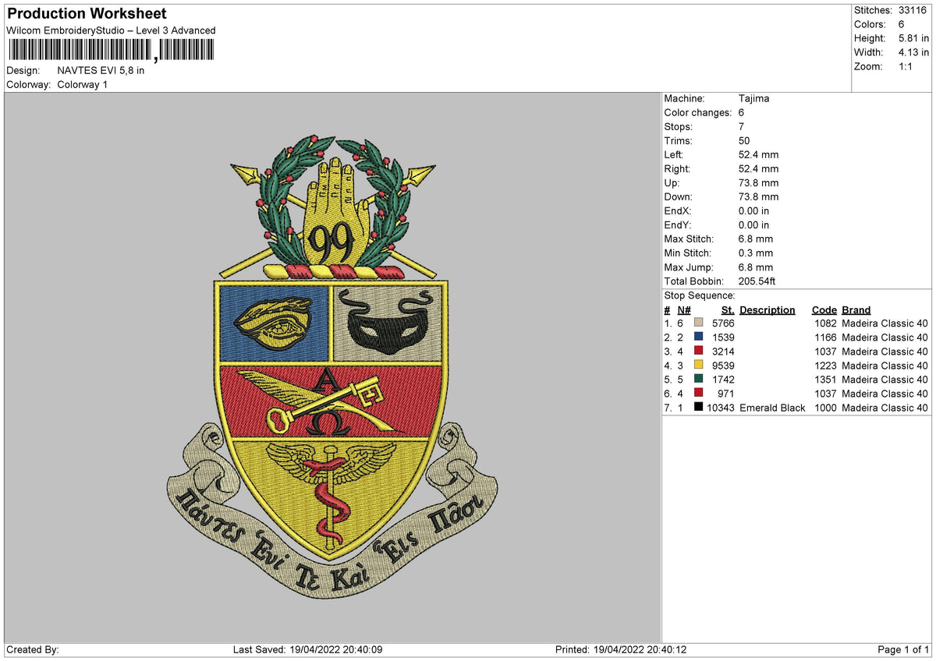Click 'Wilcom EmbroideryStudio – Level 3 Advanced' text
The image size is (936, 661).
111,30
